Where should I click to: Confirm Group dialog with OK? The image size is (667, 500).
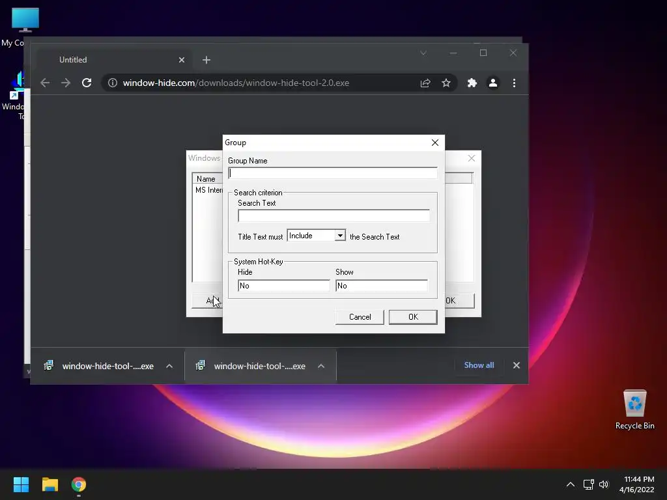[x=413, y=317]
